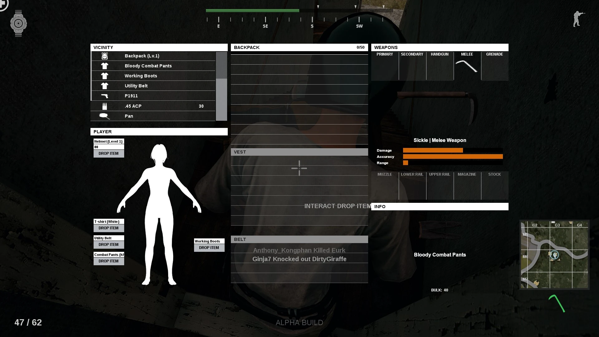Select the Bloody Combat Pants shirt icon
The image size is (599, 337).
point(105,66)
